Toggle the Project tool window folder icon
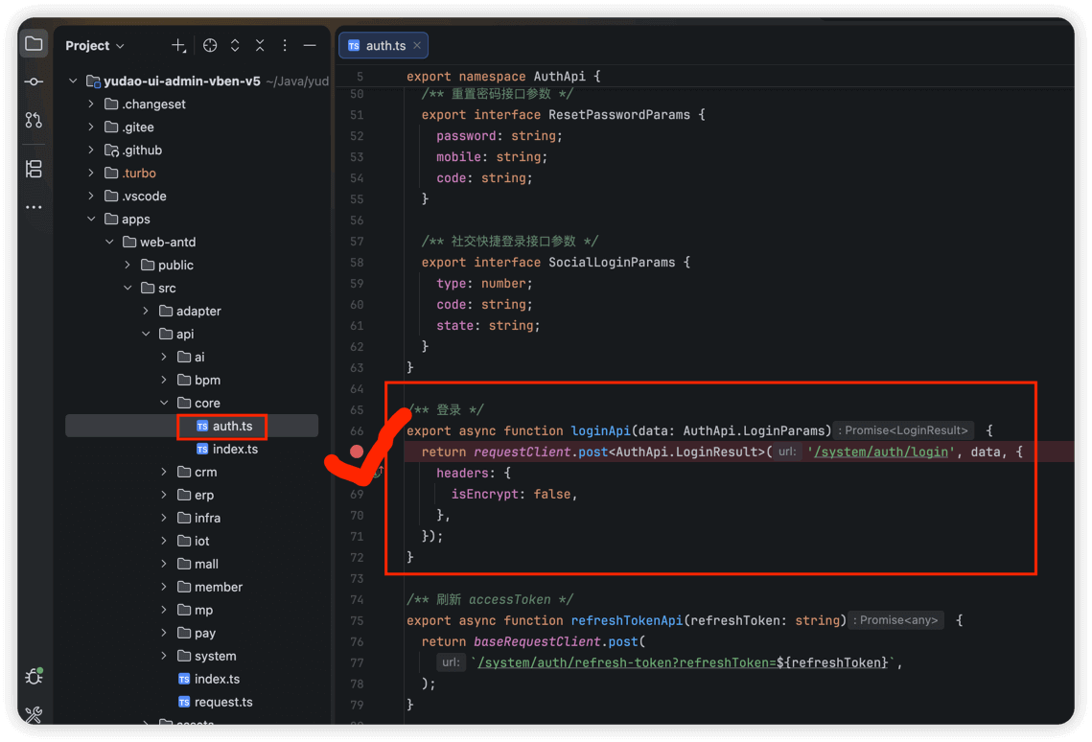This screenshot has height=742, width=1092. pos(34,44)
